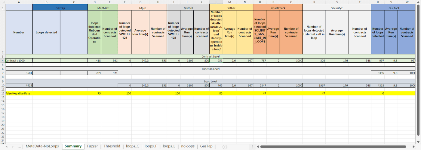Select column R header
The image size is (421, 150).
coord(314,1)
